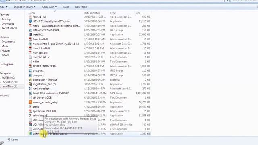Click the 5/28/2016 2:25 PM date cell

pos(95,35)
